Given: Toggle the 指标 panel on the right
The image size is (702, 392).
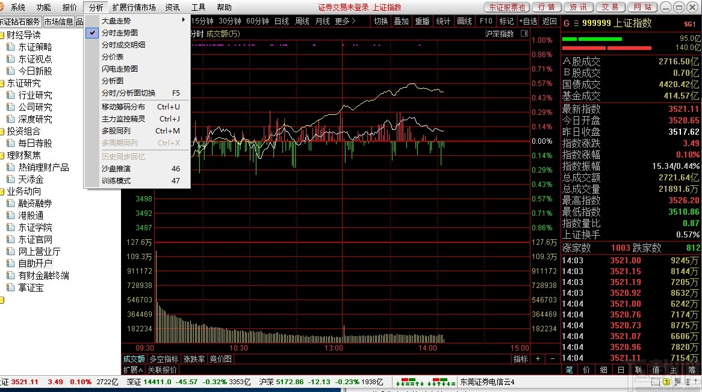Looking at the screenshot, I should tap(521, 360).
